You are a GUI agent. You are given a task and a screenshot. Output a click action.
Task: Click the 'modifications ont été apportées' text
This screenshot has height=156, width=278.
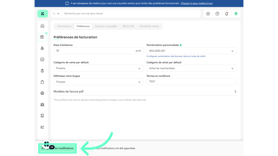pos(117,148)
